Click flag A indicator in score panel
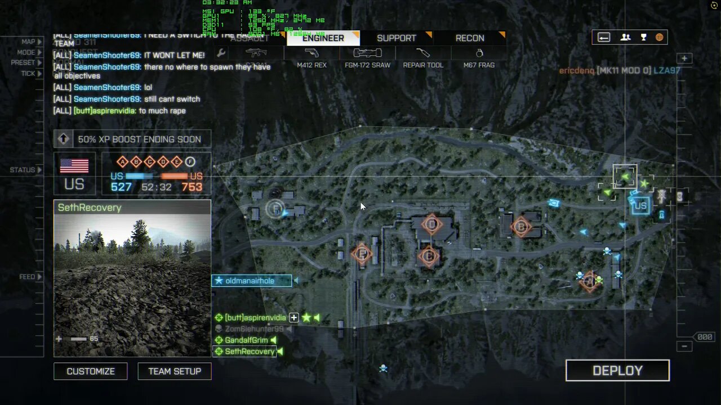This screenshot has height=405, width=721. 122,162
